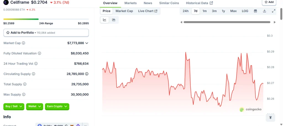Set chart range to 7d
This screenshot has width=283, height=126.
(195, 11)
